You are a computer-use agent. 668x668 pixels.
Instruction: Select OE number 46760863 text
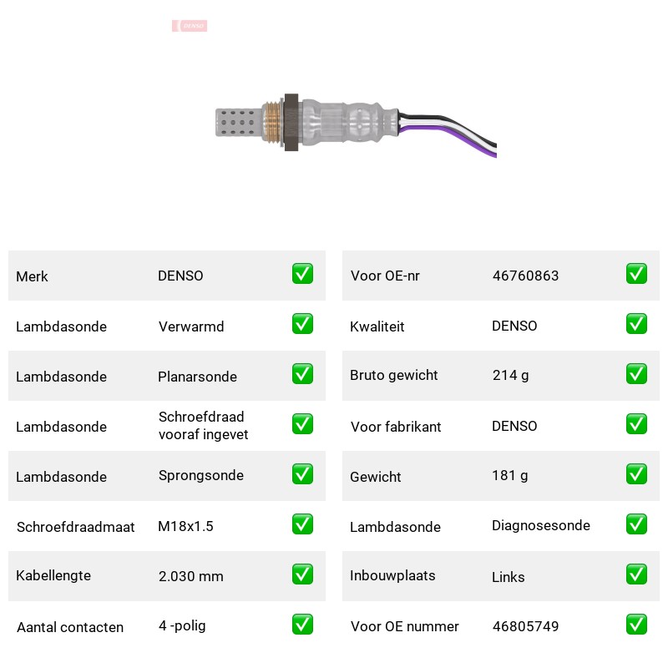[x=525, y=276]
